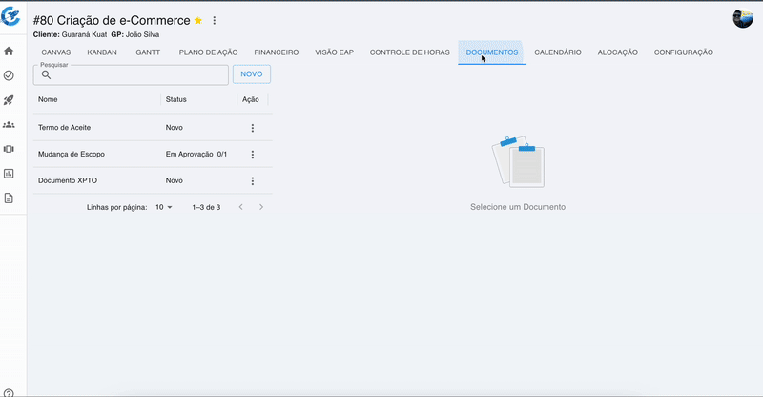The image size is (763, 397).
Task: Click the Selecione um Documento message
Action: pyautogui.click(x=518, y=207)
